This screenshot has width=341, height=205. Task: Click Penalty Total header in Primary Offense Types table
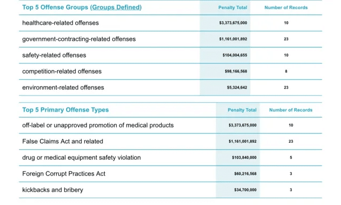(x=242, y=110)
